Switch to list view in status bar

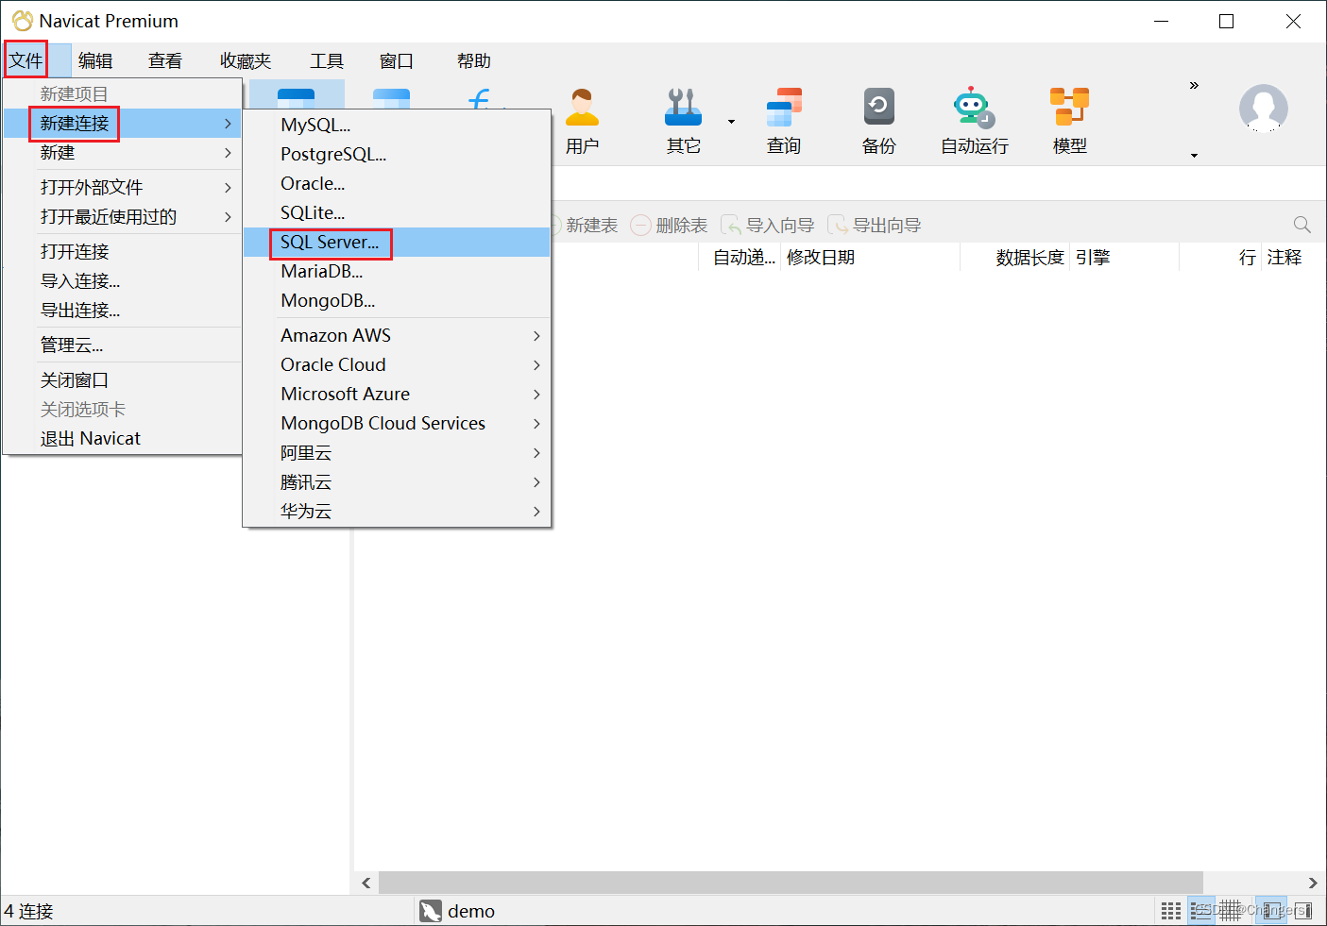(x=1171, y=911)
